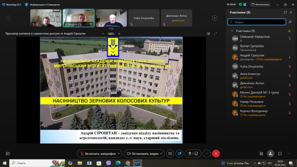
Task: Zoom in shared content with plus
Action: (x=119, y=34)
